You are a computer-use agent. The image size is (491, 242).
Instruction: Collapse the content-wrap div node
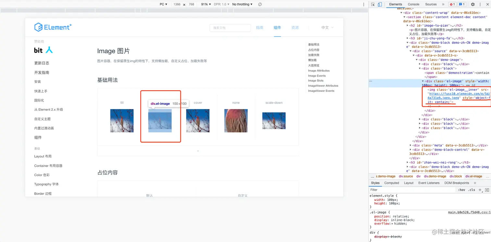[401, 13]
